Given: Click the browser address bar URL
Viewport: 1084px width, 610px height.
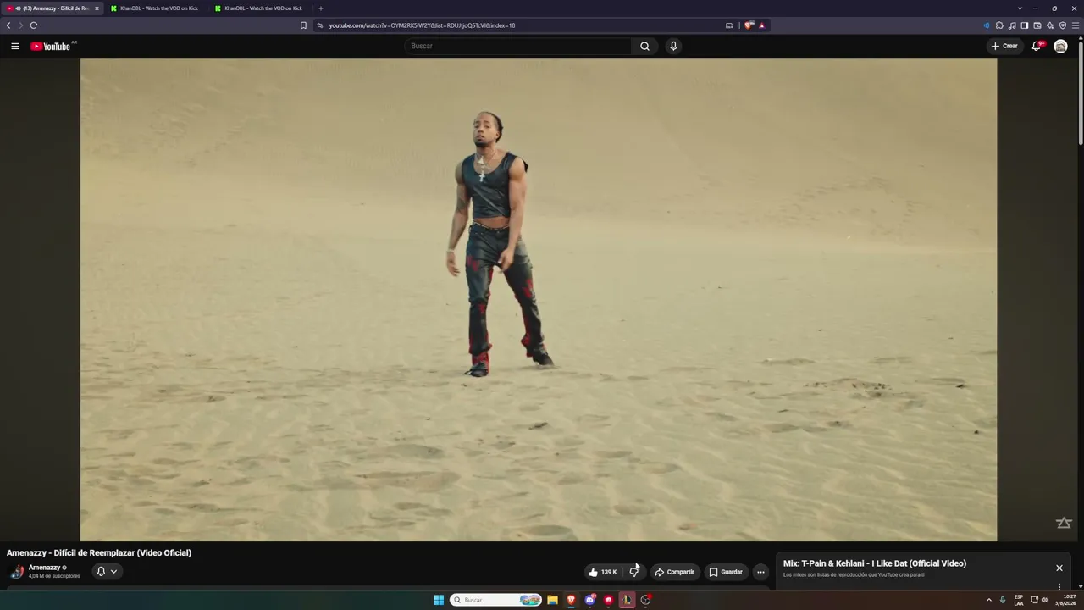Looking at the screenshot, I should (422, 25).
